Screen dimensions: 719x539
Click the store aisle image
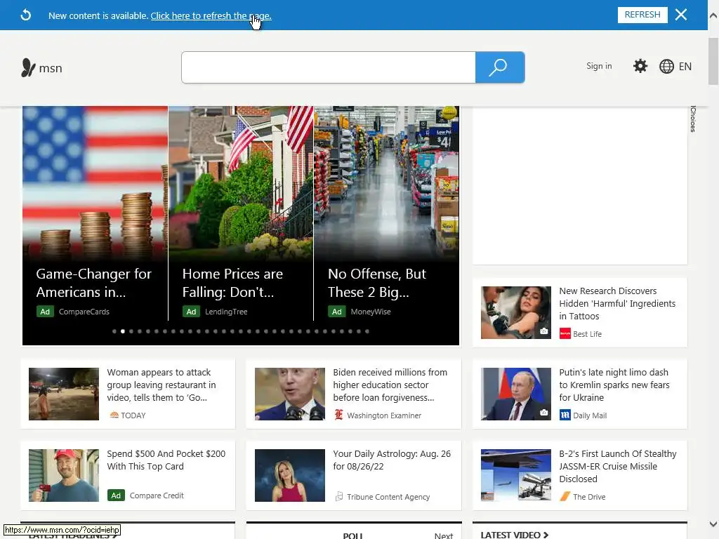[386, 183]
